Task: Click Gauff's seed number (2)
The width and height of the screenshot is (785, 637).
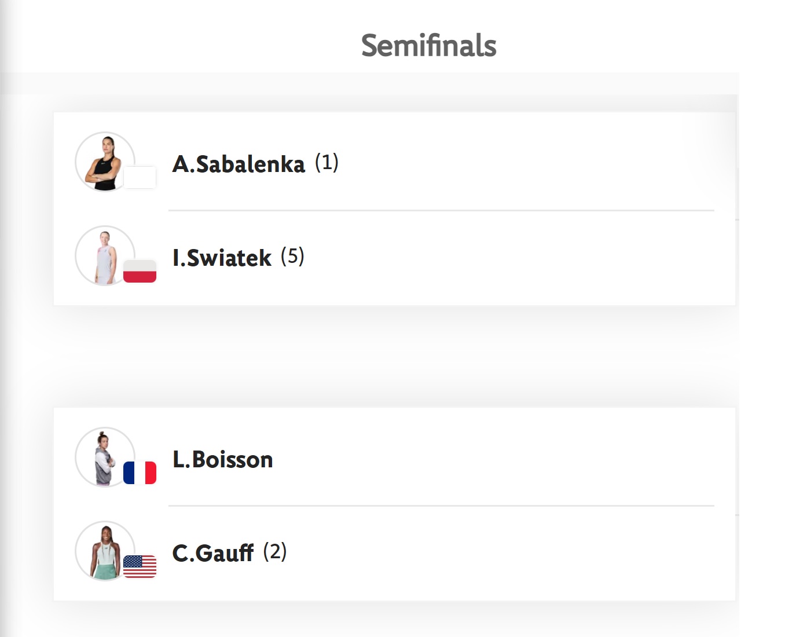Action: point(275,552)
